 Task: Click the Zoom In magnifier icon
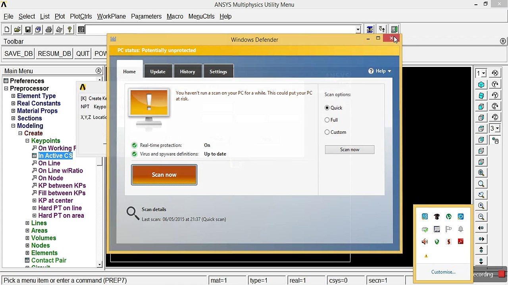tap(481, 206)
